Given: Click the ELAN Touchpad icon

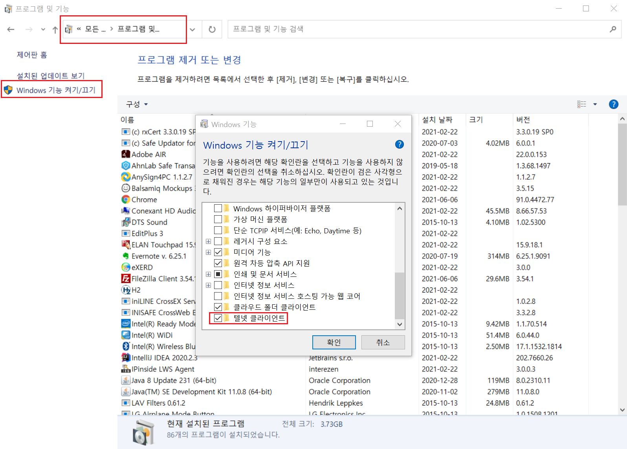Looking at the screenshot, I should 126,245.
